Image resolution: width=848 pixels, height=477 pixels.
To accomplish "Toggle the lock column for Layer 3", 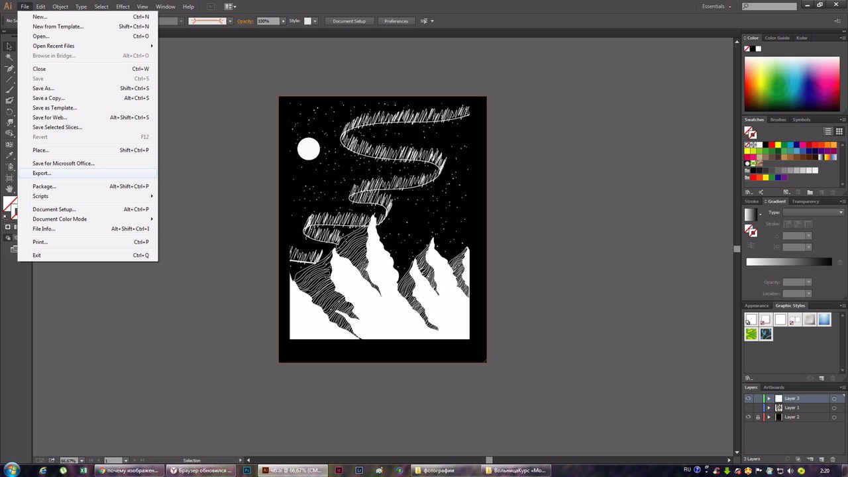I will coord(758,398).
